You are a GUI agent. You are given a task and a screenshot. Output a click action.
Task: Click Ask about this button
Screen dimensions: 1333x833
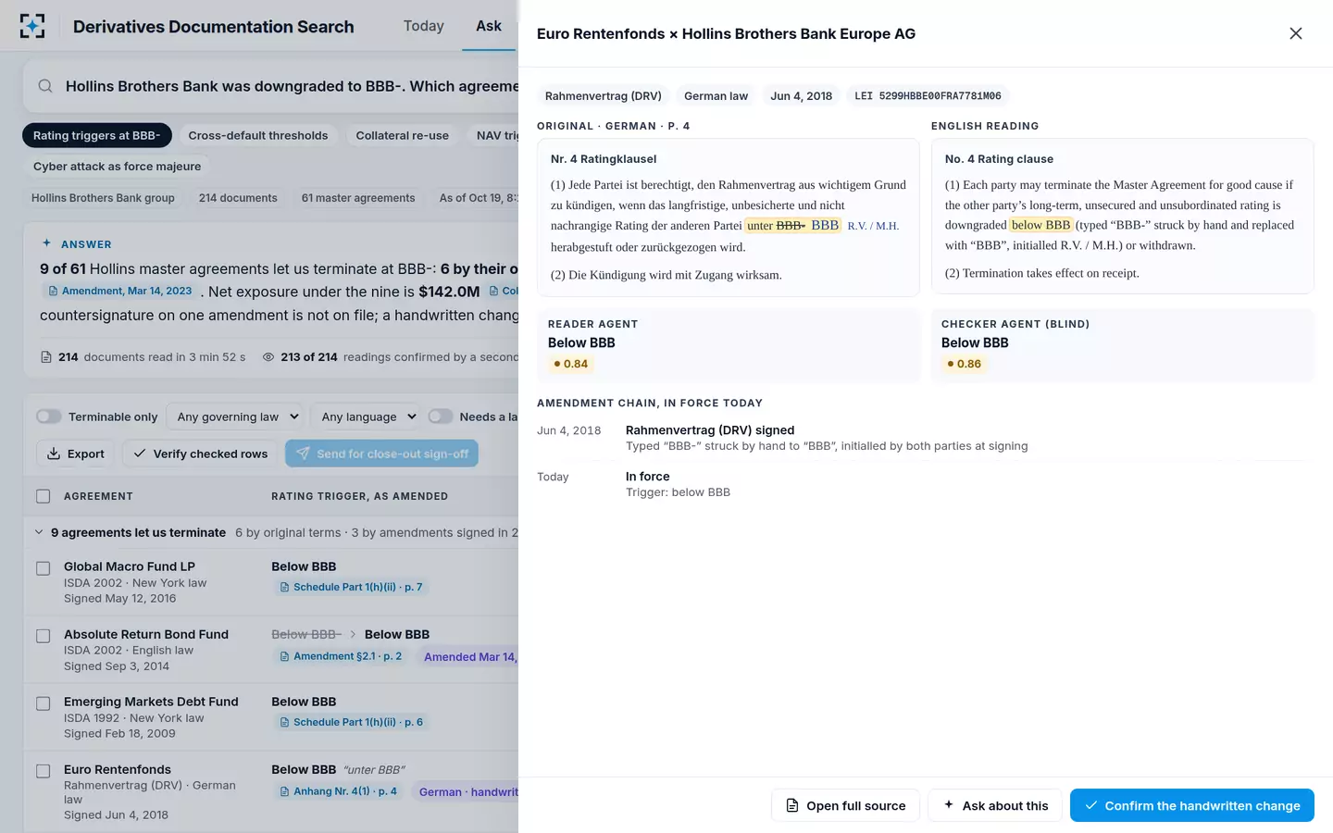pos(995,805)
